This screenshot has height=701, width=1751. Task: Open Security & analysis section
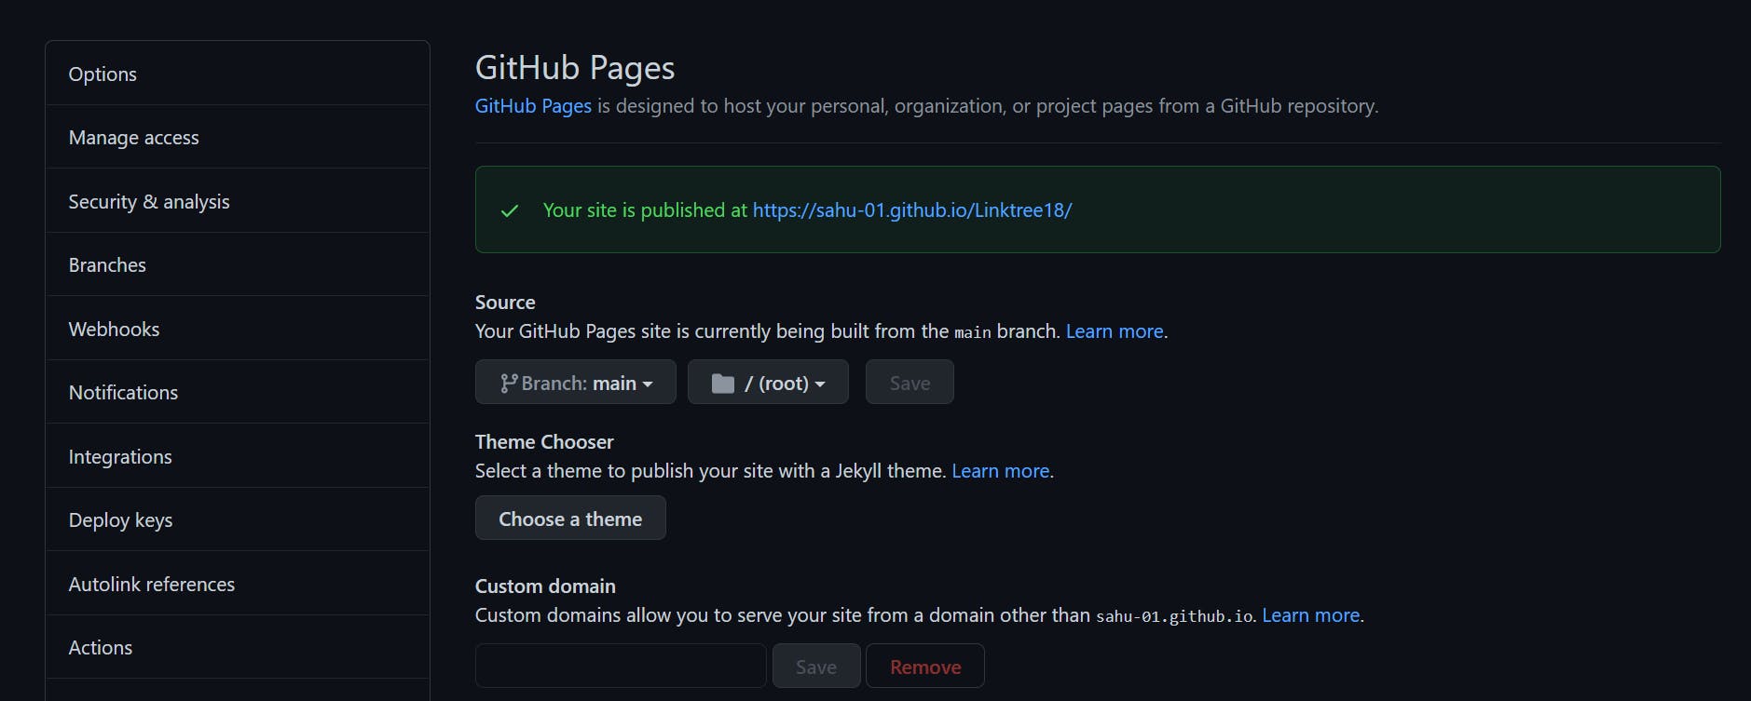point(238,201)
